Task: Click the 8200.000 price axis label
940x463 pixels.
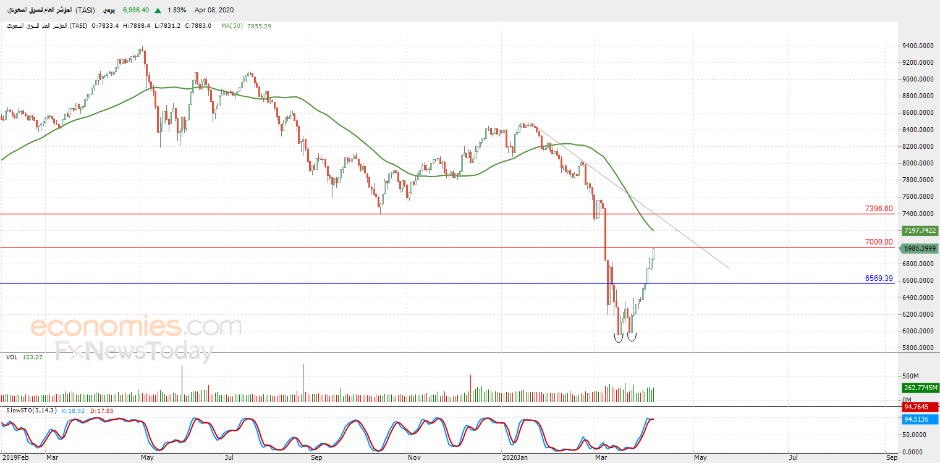Action: [917, 146]
